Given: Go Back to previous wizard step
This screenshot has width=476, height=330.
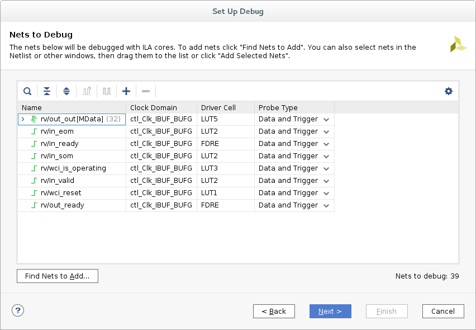Looking at the screenshot, I should [274, 311].
